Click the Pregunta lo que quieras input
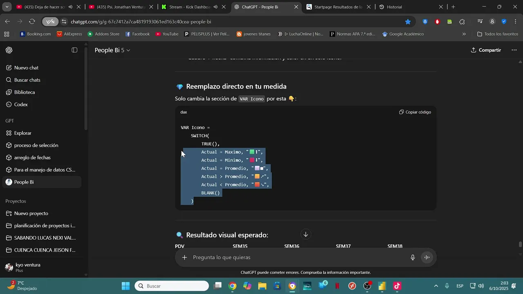This screenshot has height=294, width=523. point(298,257)
